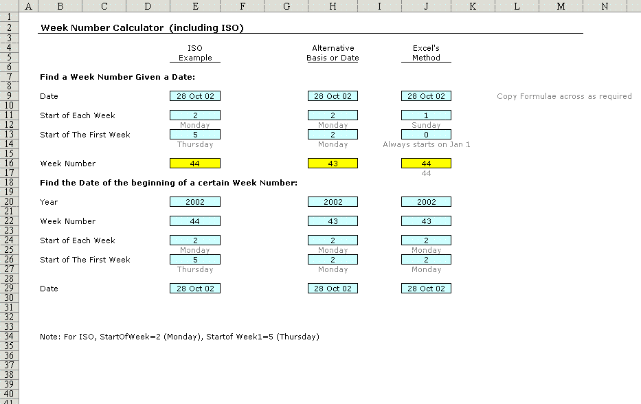Click the "Copy Formulae across as required" text

564,96
